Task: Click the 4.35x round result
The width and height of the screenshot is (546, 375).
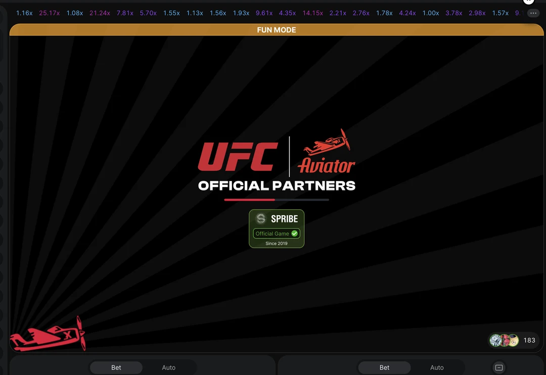Action: point(288,13)
